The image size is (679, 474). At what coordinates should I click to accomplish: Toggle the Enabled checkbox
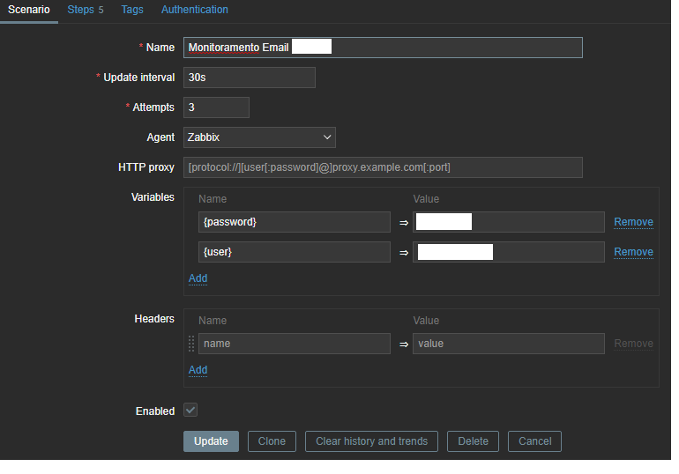click(190, 411)
